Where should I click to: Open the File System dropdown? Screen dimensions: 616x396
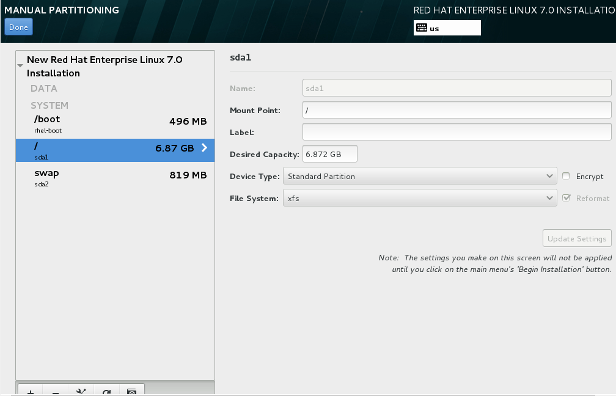click(420, 198)
